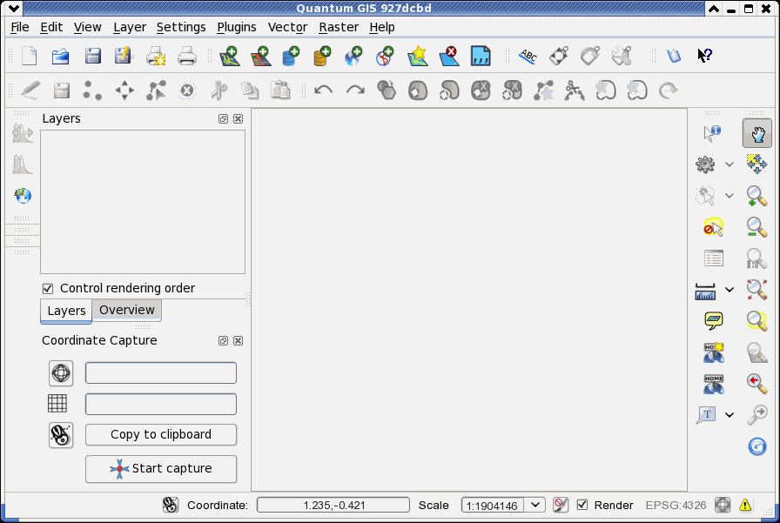Toggle mouse tracking in Coordinate Capture panel
This screenshot has height=523, width=780.
61,435
